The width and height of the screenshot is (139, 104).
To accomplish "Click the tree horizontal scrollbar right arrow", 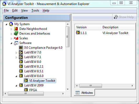I will pos(63,94).
